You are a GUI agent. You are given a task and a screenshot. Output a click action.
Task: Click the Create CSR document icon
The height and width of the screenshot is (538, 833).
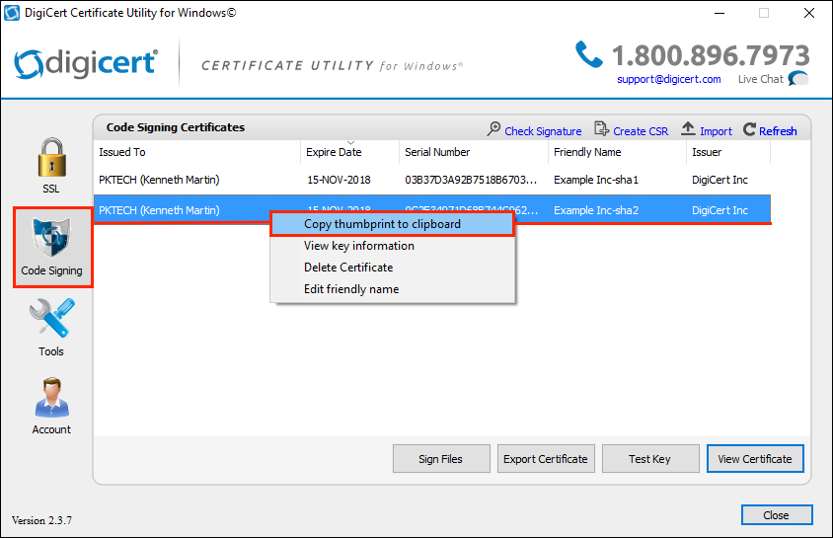(x=602, y=130)
